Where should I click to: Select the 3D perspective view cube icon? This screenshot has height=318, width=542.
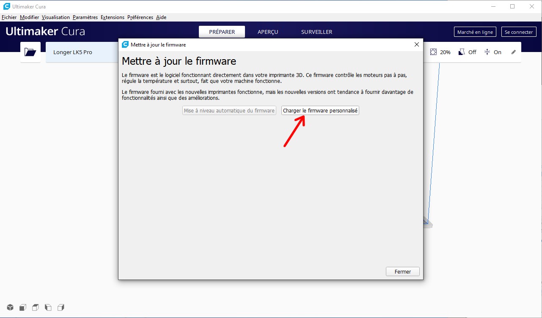pos(10,307)
